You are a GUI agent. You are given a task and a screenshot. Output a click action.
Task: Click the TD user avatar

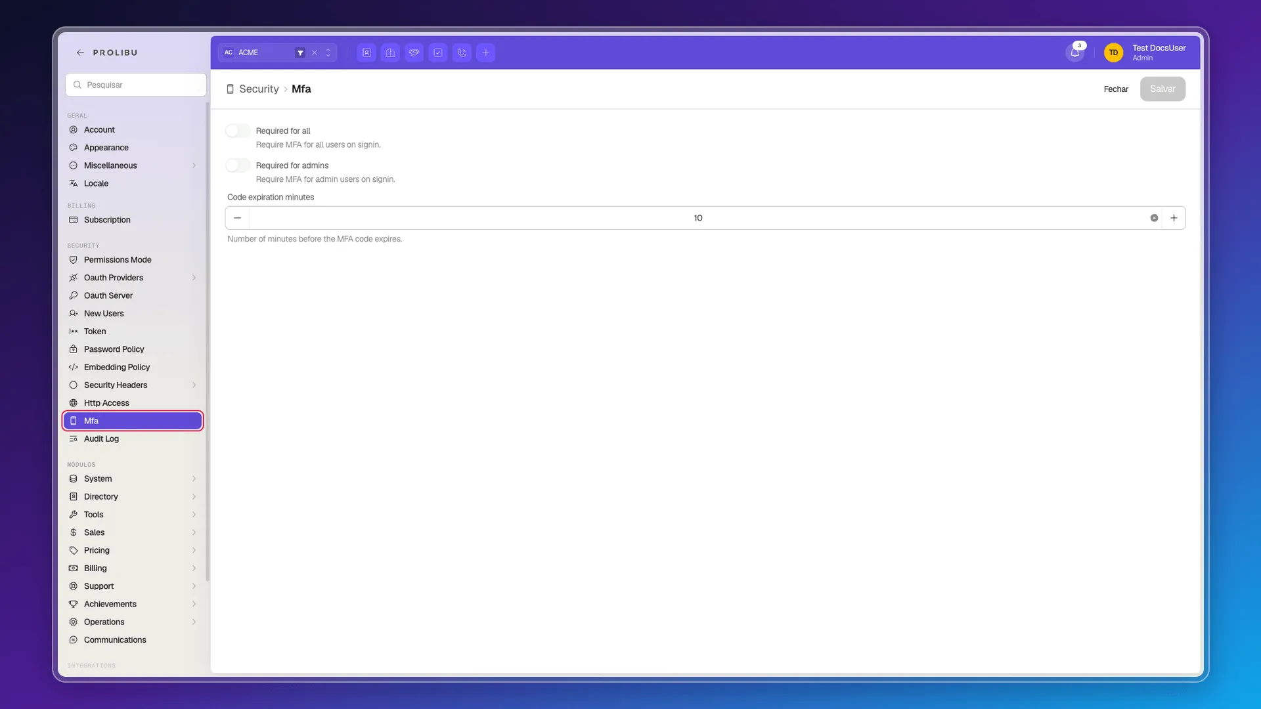tap(1113, 53)
